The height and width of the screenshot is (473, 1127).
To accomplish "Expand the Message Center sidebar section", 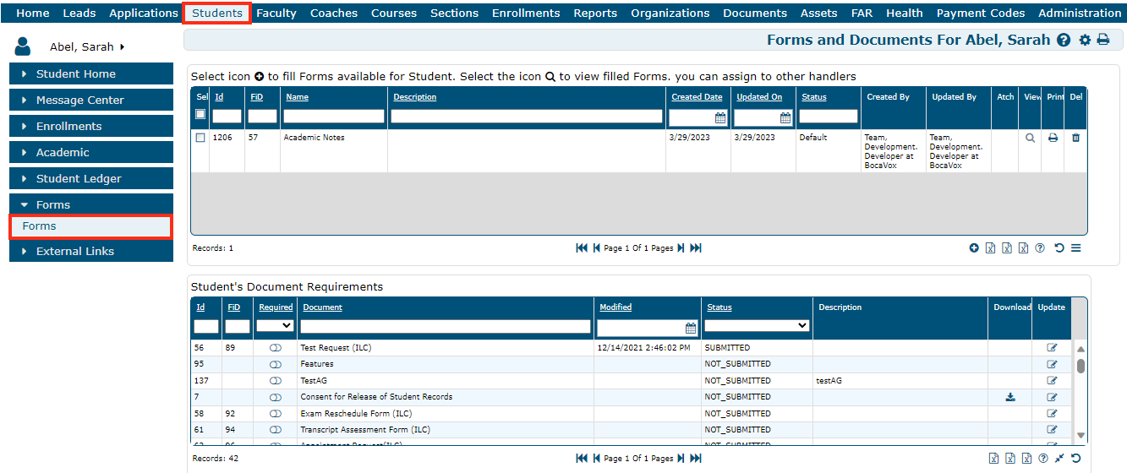I will 91,100.
